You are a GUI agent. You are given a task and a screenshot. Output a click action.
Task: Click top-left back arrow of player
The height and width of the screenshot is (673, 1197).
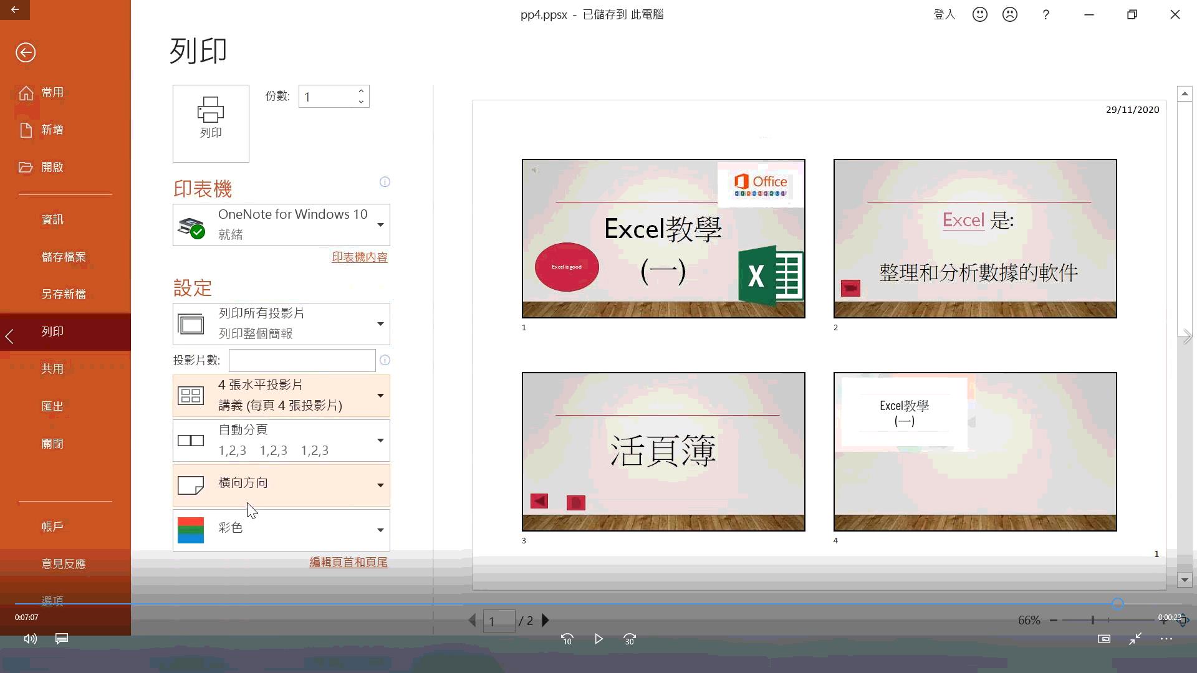click(15, 9)
